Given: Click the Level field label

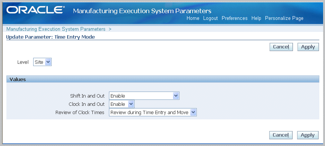Looking at the screenshot, I should (x=23, y=62).
